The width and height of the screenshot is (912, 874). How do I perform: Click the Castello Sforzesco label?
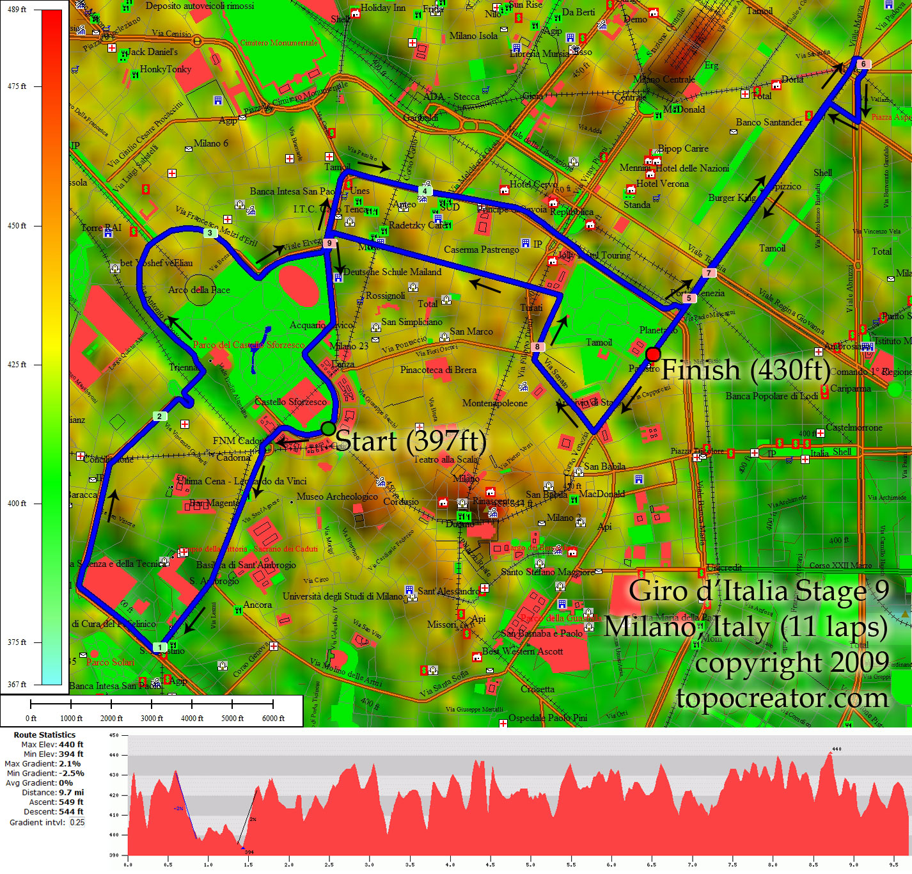[291, 402]
